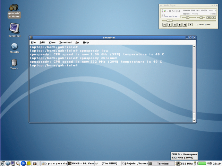Open the GNOME foot main menu
This screenshot has height=166, width=222.
coord(2,163)
